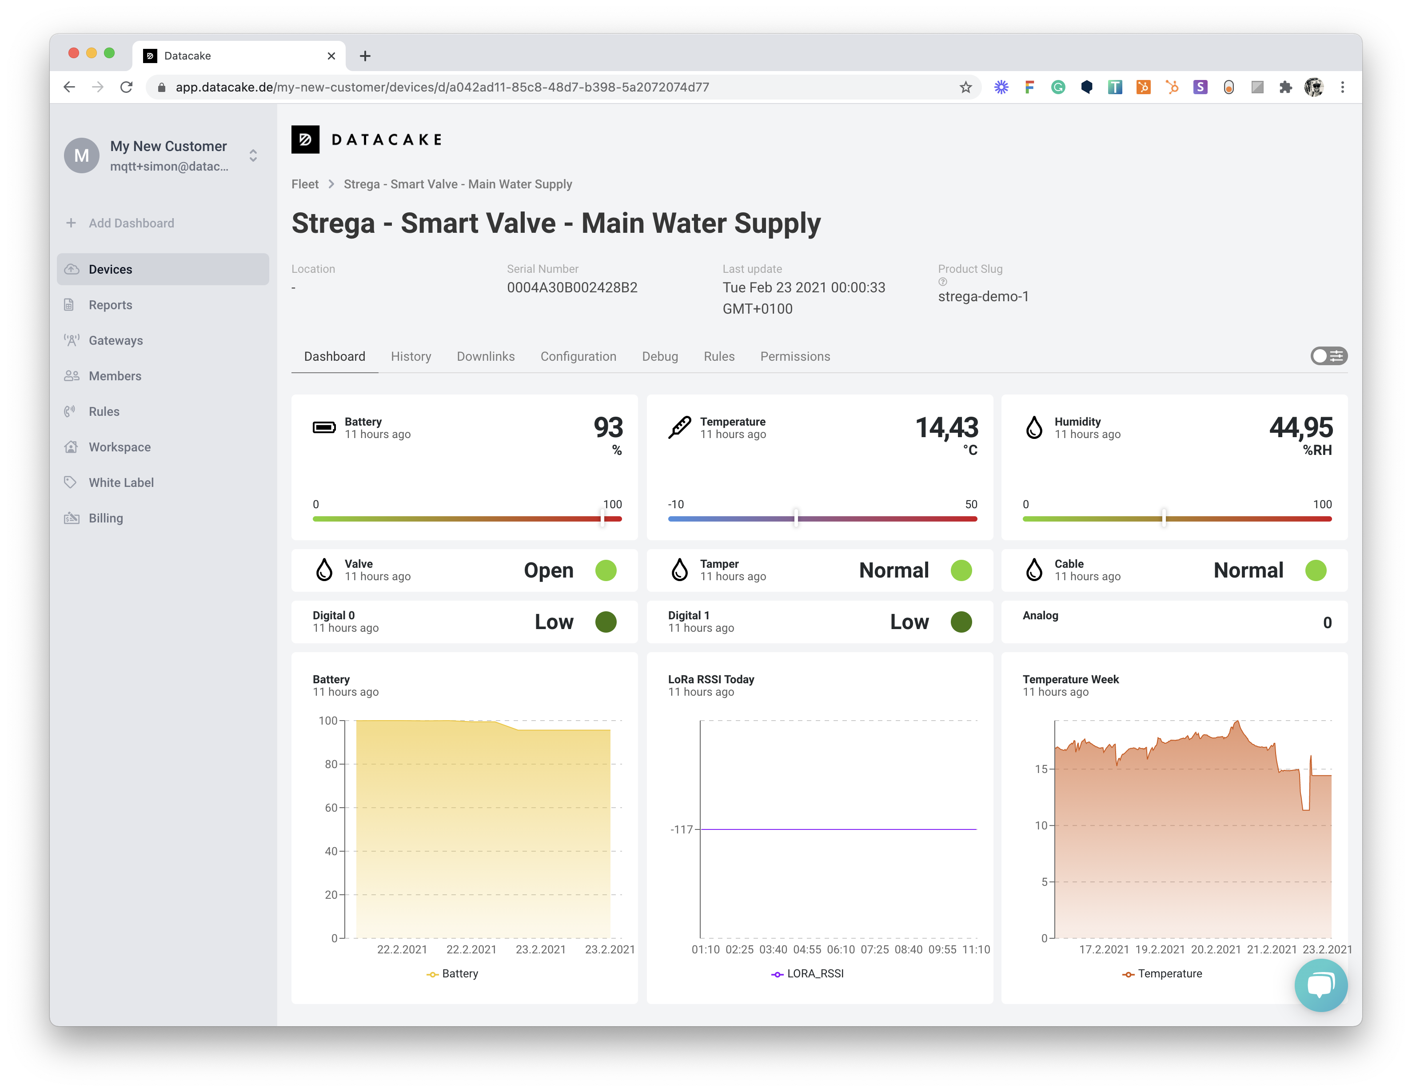Bookmark this page with the star icon
Screen dimensions: 1412x1092
point(965,87)
